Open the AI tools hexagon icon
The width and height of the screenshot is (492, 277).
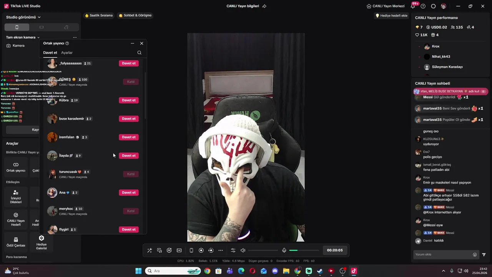pos(169,250)
